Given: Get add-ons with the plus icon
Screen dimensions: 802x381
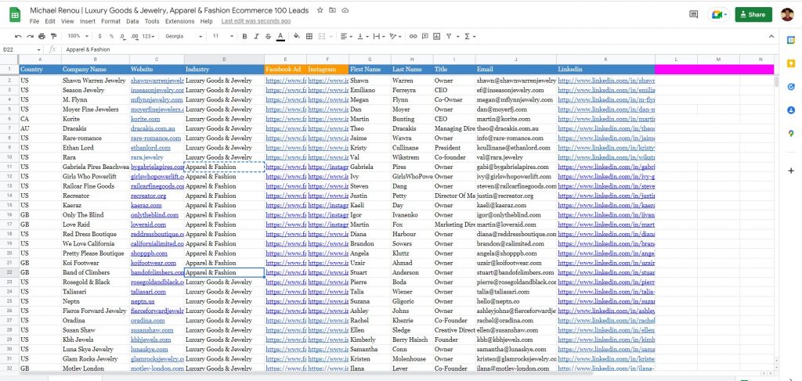Looking at the screenshot, I should coord(791,171).
